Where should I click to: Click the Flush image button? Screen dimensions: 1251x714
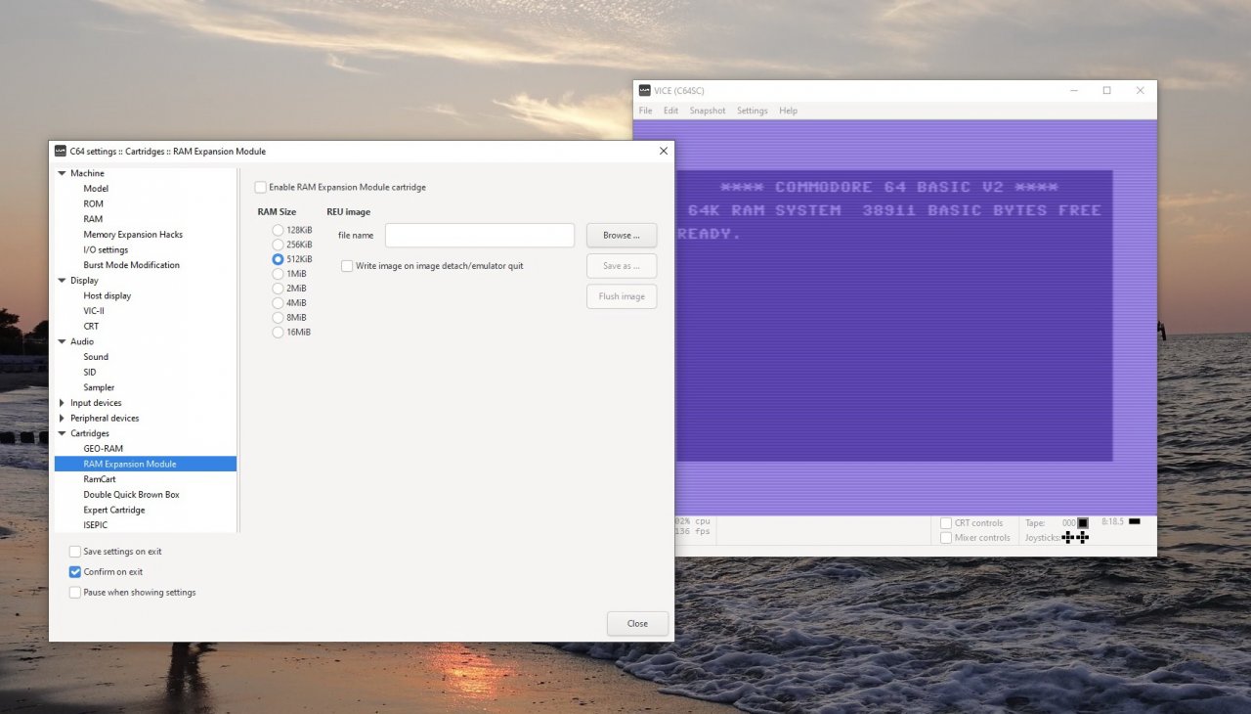click(622, 296)
